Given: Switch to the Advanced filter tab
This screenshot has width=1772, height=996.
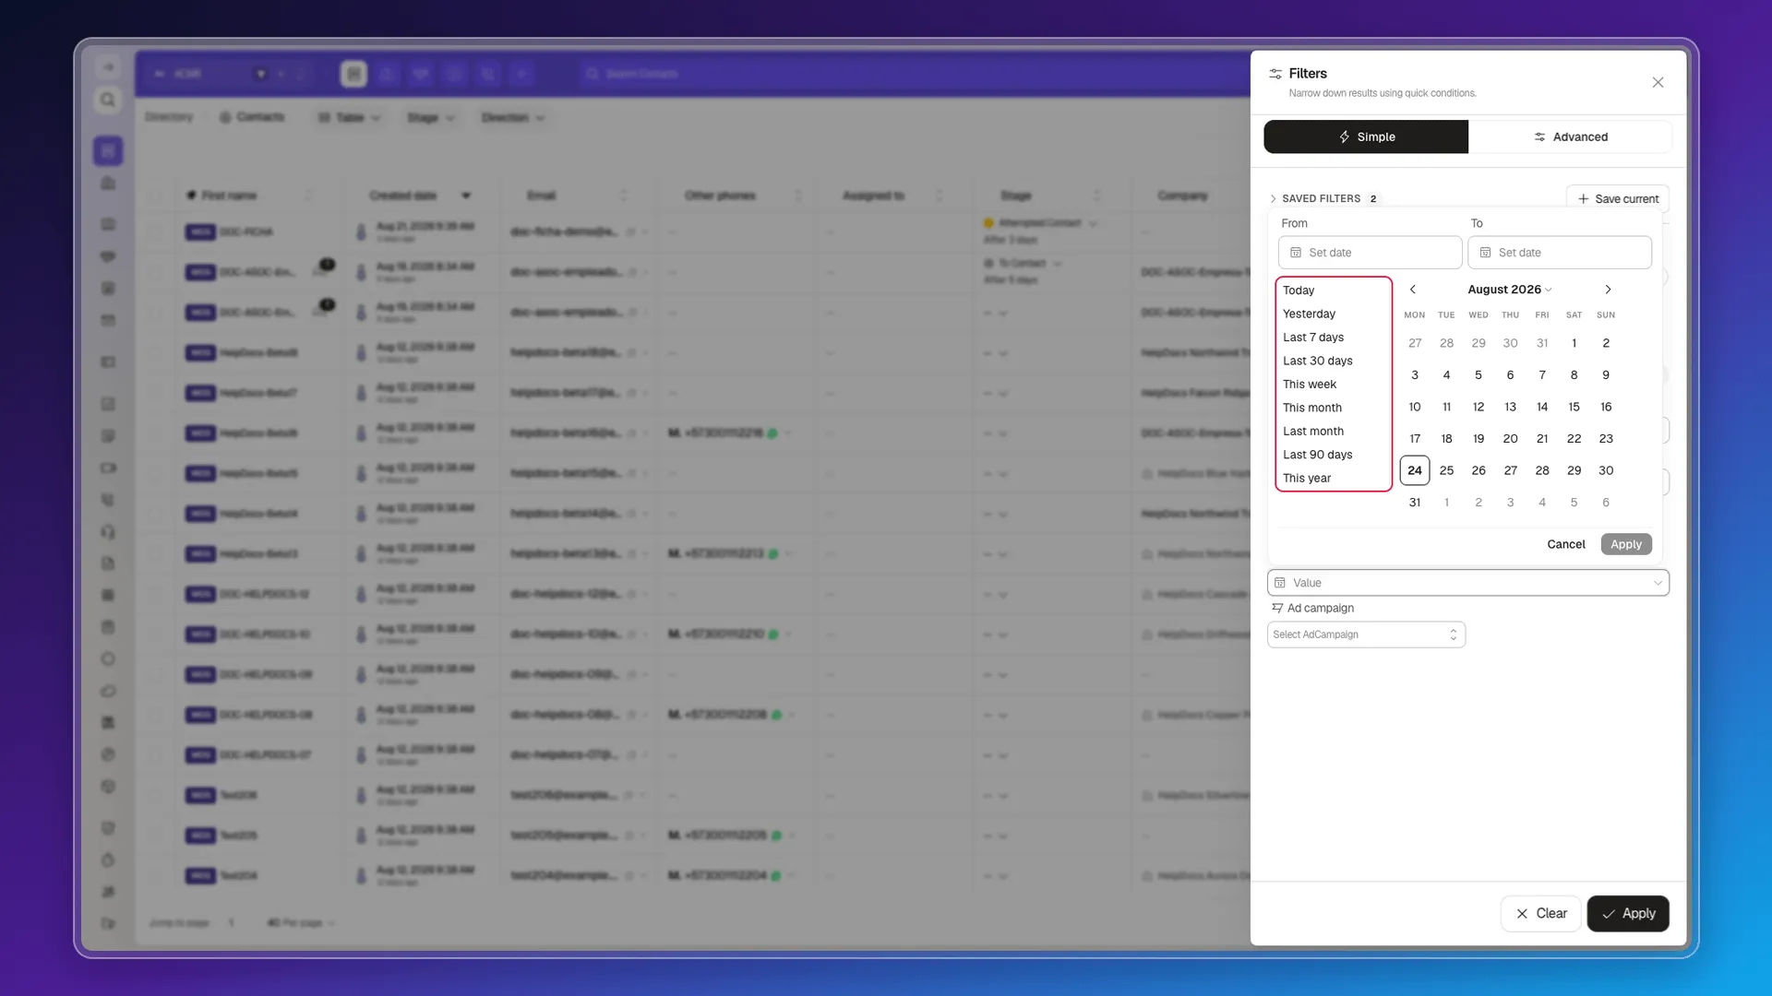Looking at the screenshot, I should click(x=1570, y=136).
